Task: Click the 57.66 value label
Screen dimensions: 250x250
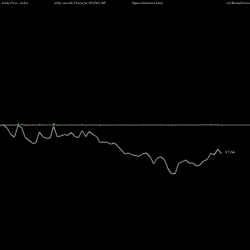Action: coord(230,152)
